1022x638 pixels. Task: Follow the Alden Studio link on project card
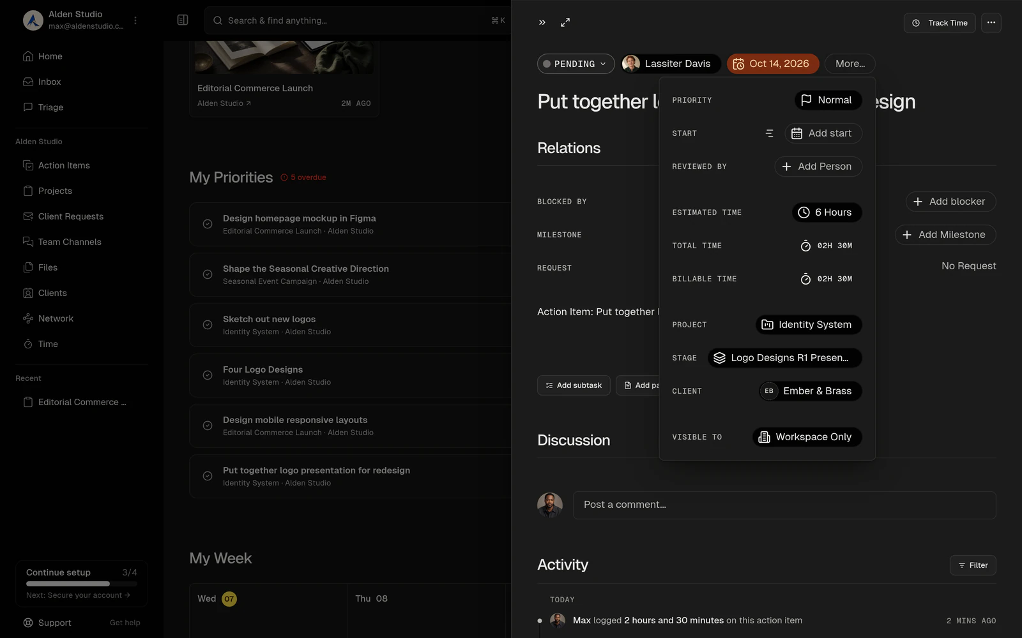point(224,103)
